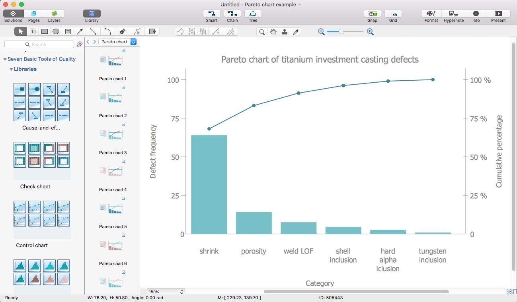Select the Rectangle drawing tool
Viewport: 517px width, 302px height.
pos(45,32)
